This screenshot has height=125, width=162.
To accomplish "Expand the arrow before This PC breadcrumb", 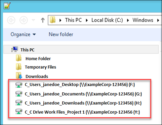I will click(60, 20).
